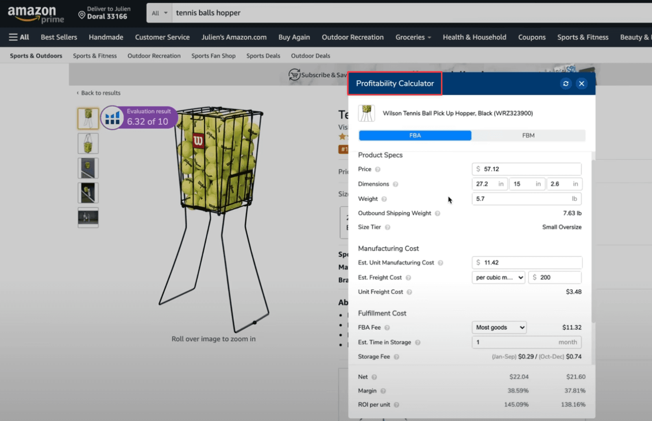Click the Weight help icon
Screen dimensions: 652x421
tap(384, 199)
